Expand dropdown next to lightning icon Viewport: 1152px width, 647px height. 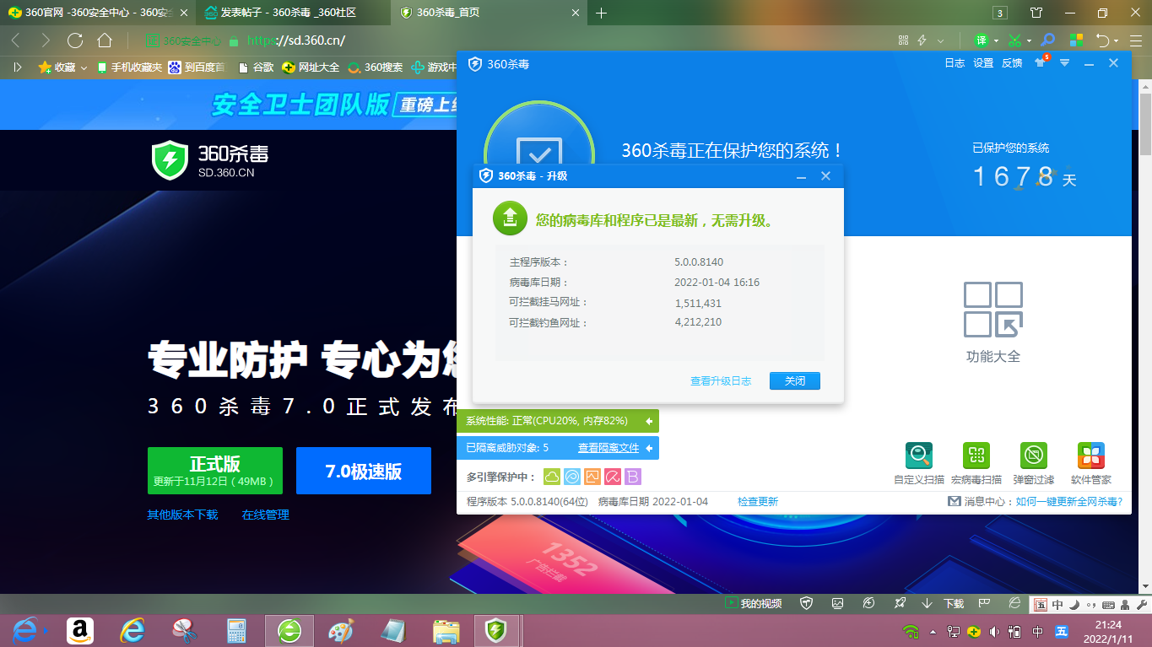(940, 40)
